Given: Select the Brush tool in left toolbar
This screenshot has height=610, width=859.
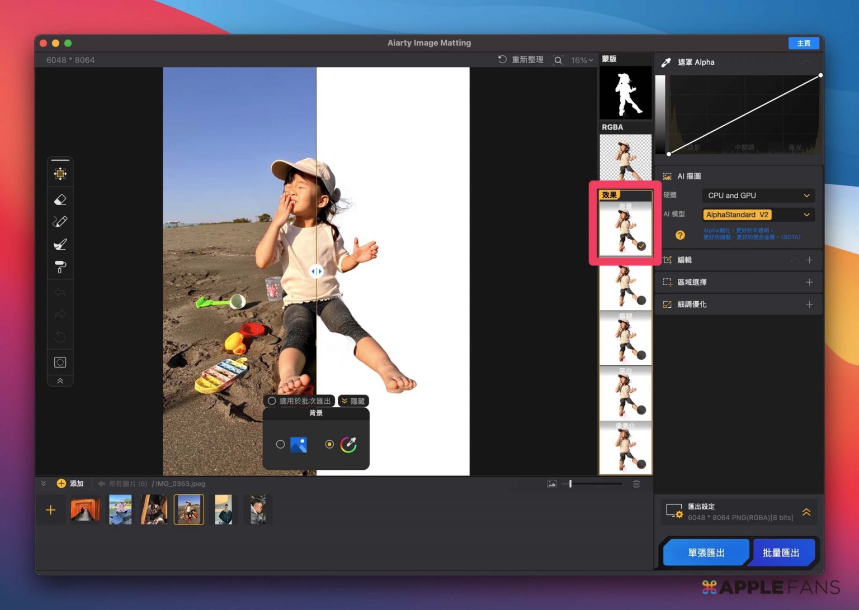Looking at the screenshot, I should coord(60,244).
